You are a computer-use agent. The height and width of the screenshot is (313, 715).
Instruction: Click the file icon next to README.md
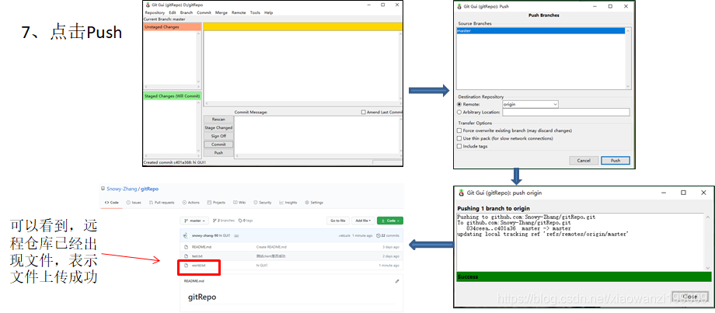[x=186, y=246]
